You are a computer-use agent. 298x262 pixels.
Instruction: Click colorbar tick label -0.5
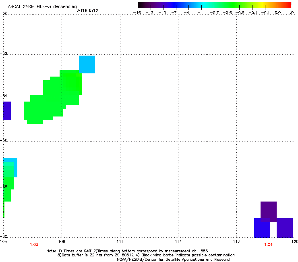(240, 13)
